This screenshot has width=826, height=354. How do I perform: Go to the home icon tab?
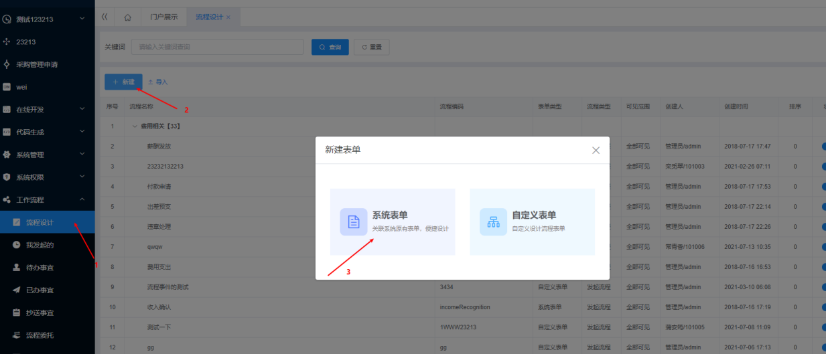128,17
